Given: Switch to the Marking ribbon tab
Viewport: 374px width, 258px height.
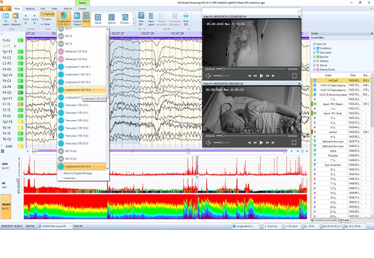Looking at the screenshot, I should click(30, 9).
